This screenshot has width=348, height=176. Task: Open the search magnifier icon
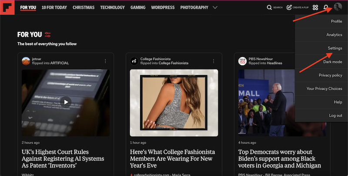(x=269, y=7)
